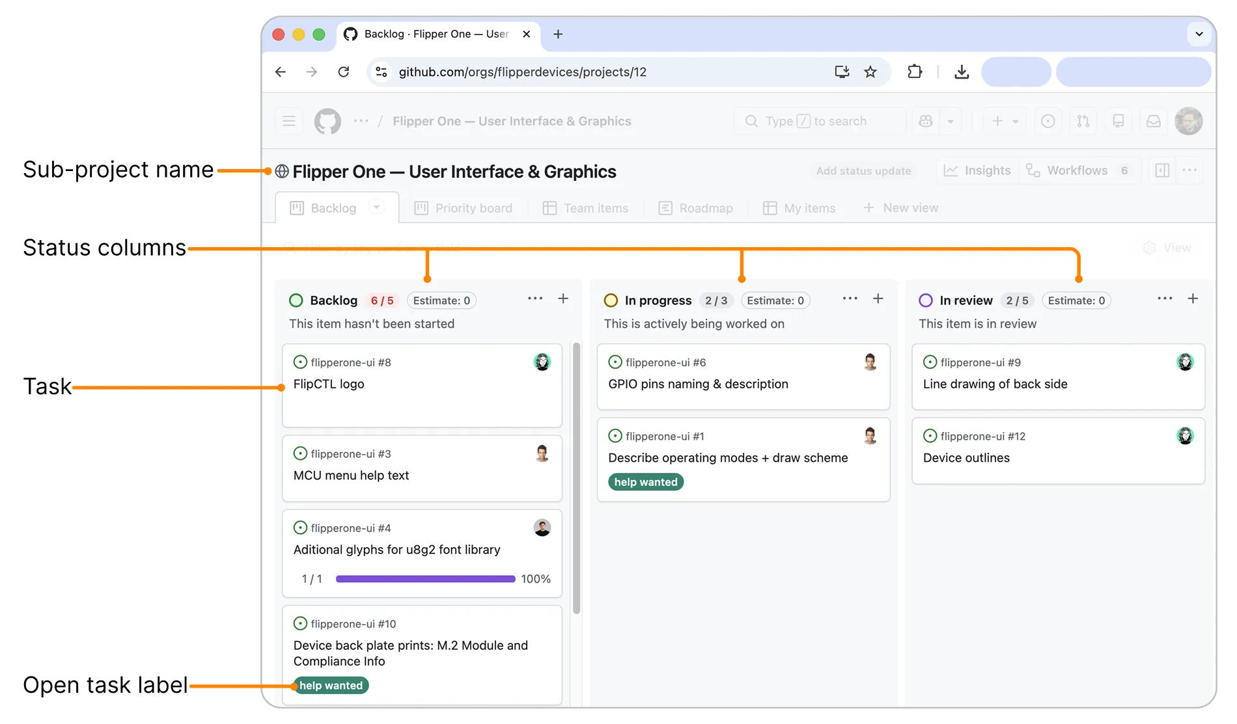Toggle the project side panel icon

[x=1162, y=170]
